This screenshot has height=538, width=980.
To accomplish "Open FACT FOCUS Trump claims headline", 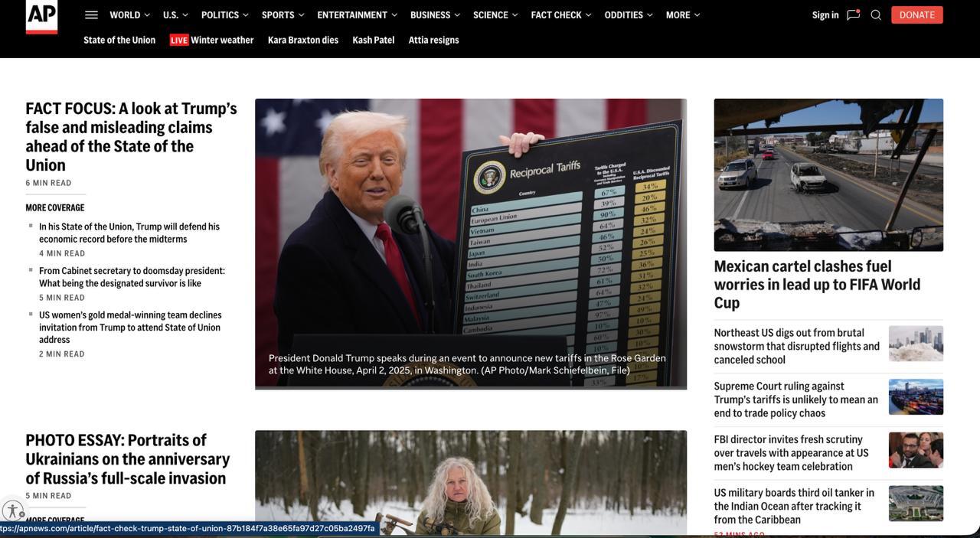I will coord(131,136).
